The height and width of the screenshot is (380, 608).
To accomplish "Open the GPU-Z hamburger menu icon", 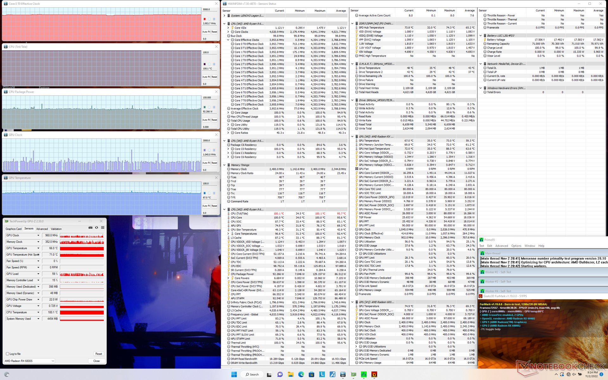I will pyautogui.click(x=103, y=228).
